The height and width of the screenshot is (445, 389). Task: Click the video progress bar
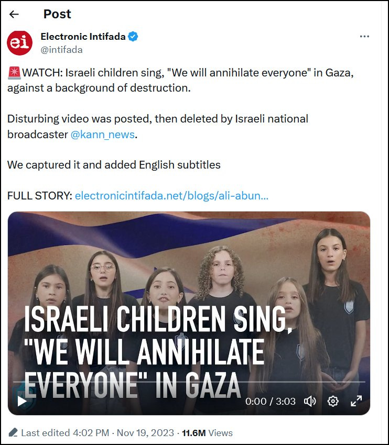(x=189, y=382)
